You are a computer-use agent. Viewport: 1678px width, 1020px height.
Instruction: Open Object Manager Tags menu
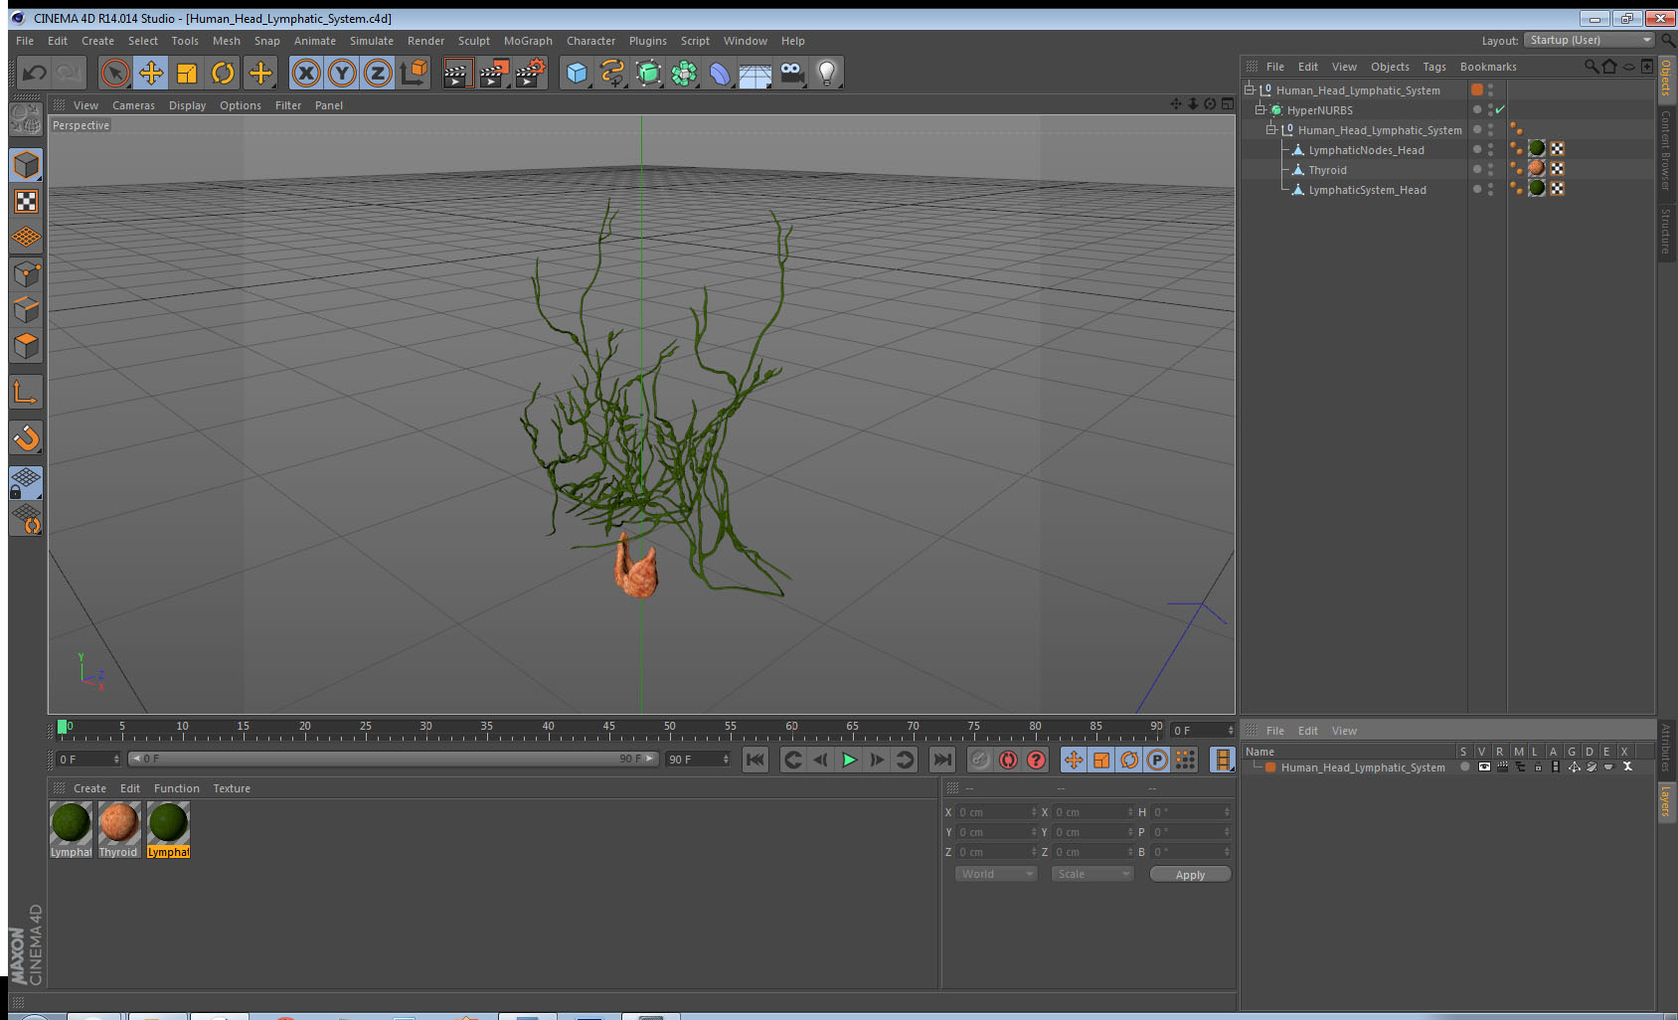1434,67
